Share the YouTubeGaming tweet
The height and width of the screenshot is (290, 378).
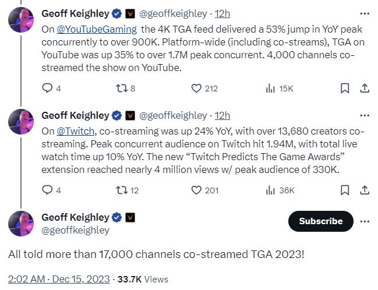coord(365,89)
